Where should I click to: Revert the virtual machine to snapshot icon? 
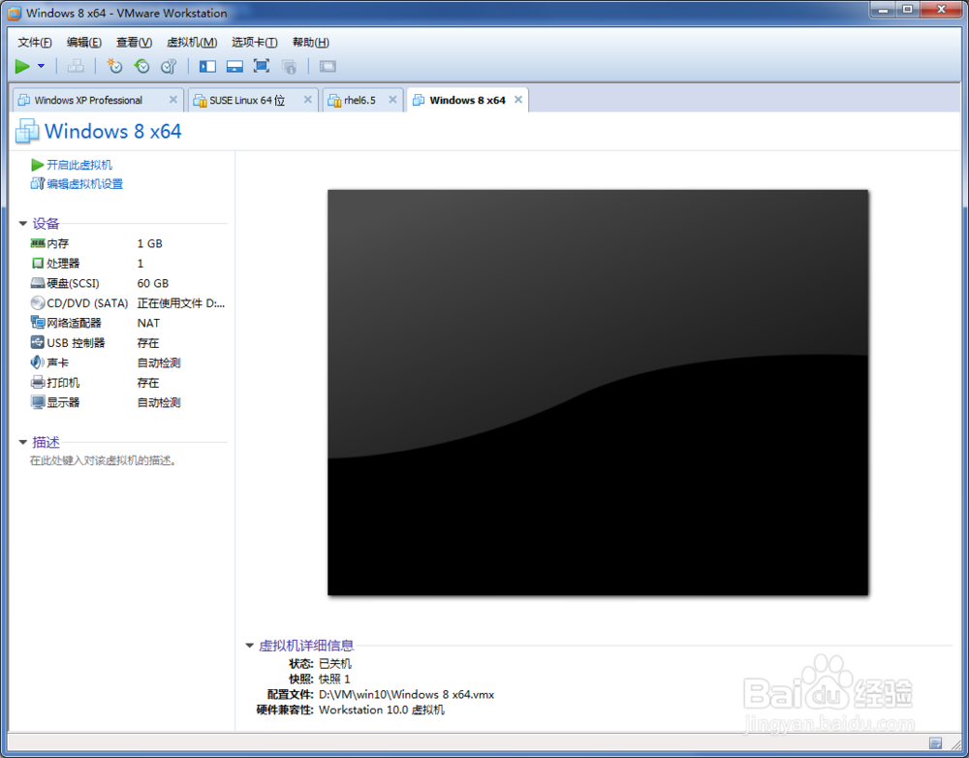[142, 66]
